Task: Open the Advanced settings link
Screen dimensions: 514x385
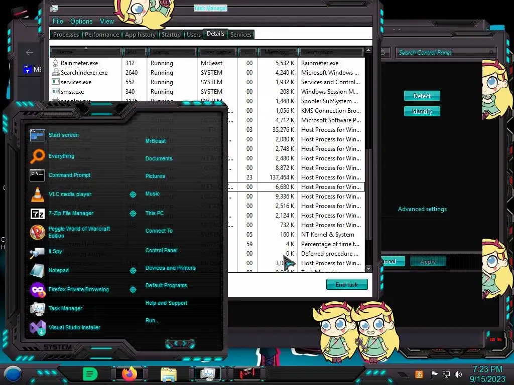Action: click(422, 209)
